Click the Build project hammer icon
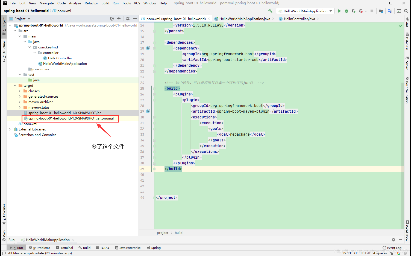 point(270,11)
